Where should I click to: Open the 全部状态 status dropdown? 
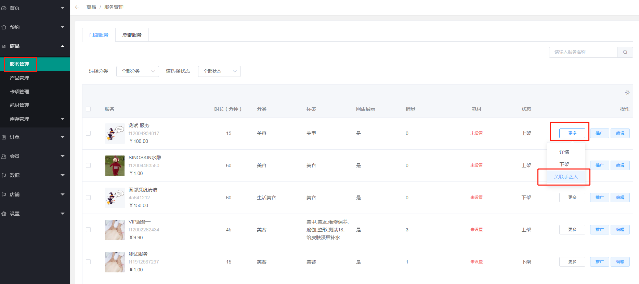(219, 71)
